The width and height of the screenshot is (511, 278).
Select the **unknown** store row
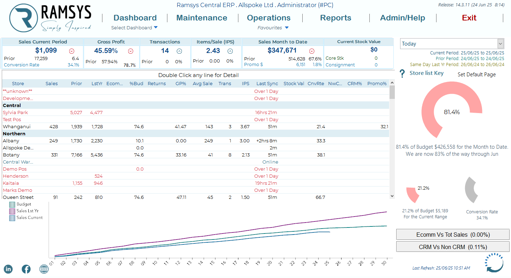point(196,91)
